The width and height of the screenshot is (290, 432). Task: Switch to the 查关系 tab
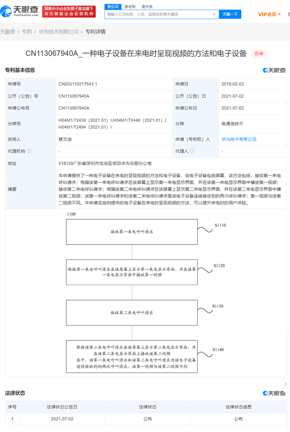[x=147, y=6]
